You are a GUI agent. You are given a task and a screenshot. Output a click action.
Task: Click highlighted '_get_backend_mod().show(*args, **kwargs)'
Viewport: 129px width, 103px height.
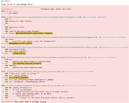[x=34, y=33]
